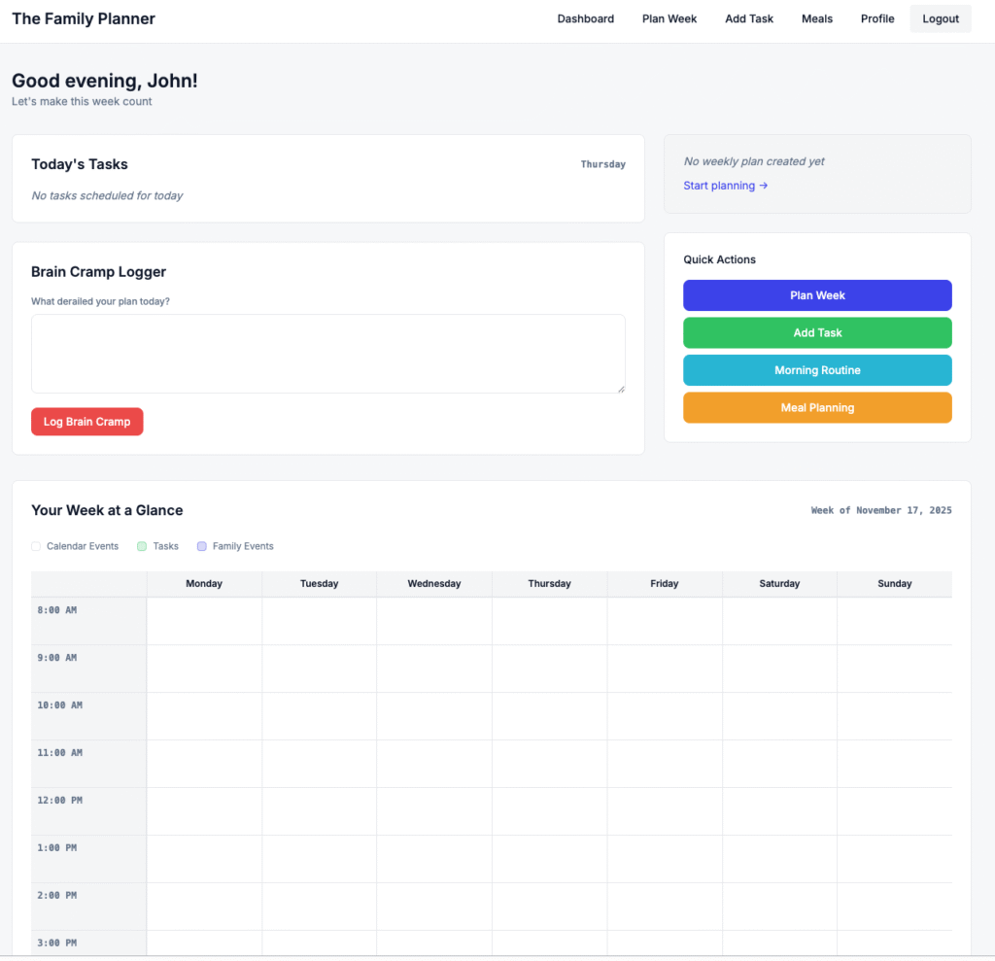Viewport: 995px width, 961px height.
Task: Click the No tasks scheduled for today text
Action: coord(107,195)
